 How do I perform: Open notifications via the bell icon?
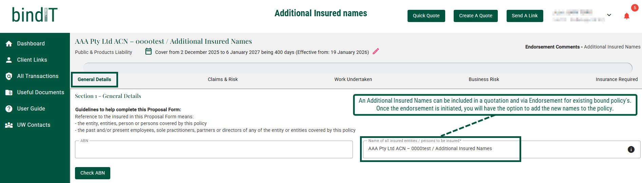626,16
